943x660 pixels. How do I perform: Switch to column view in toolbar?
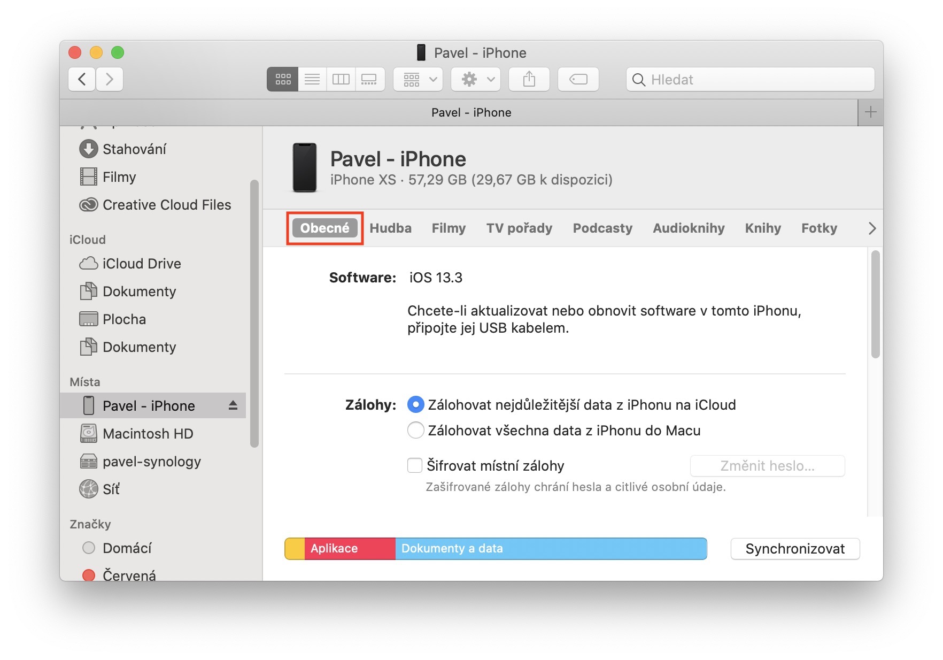(341, 80)
